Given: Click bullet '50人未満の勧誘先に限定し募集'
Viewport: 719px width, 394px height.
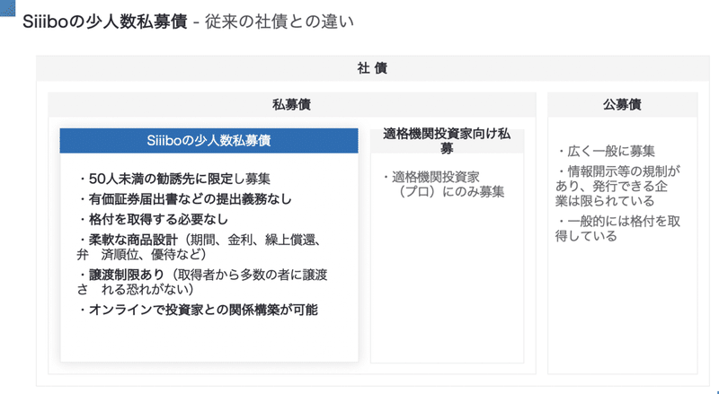Looking at the screenshot, I should (x=174, y=179).
